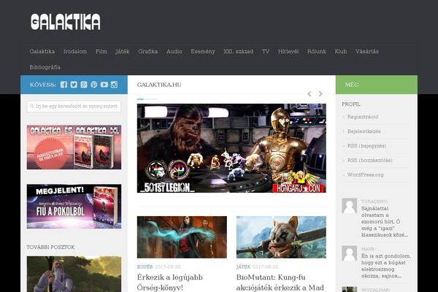Open the Grafika menu item
This screenshot has height=292, width=438.
click(147, 51)
